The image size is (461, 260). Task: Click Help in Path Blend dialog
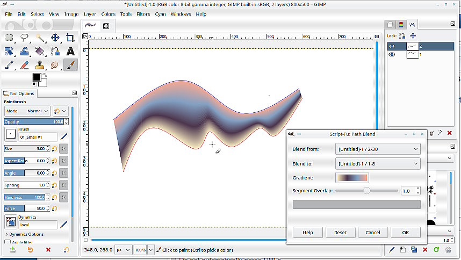(307, 233)
